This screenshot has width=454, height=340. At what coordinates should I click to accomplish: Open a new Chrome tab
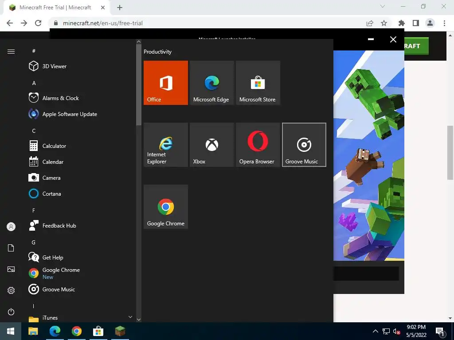coord(120,8)
